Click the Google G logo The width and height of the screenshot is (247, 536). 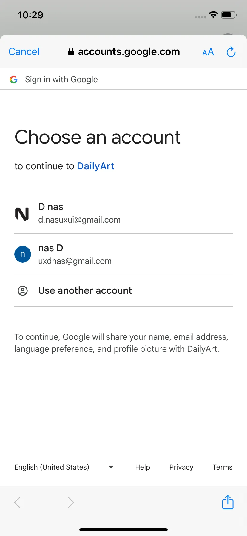coord(14,79)
